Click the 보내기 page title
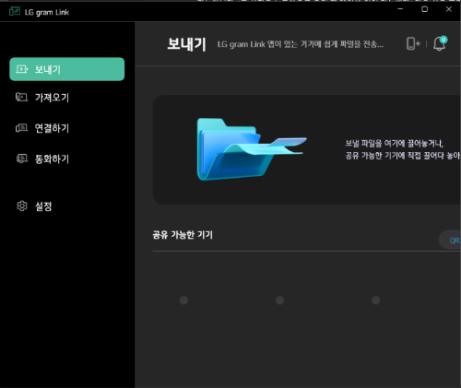 186,44
